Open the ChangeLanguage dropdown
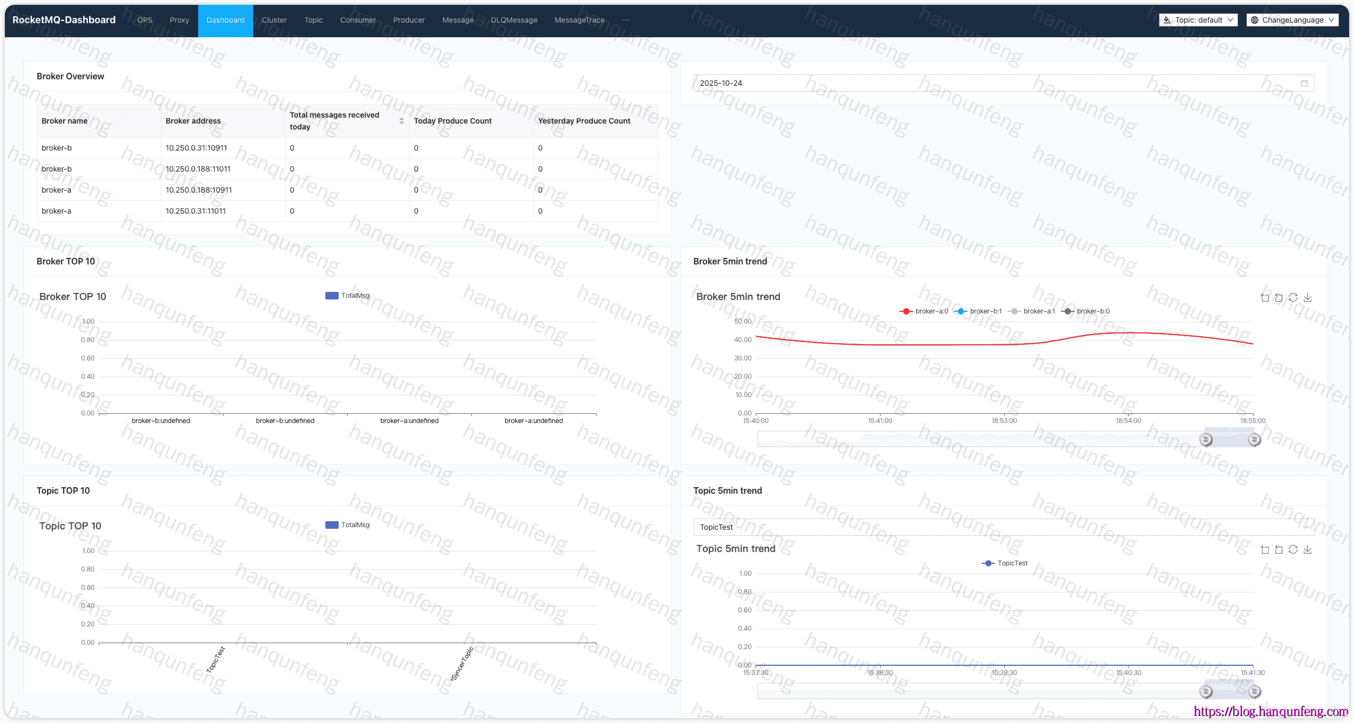The width and height of the screenshot is (1354, 723). click(x=1292, y=20)
